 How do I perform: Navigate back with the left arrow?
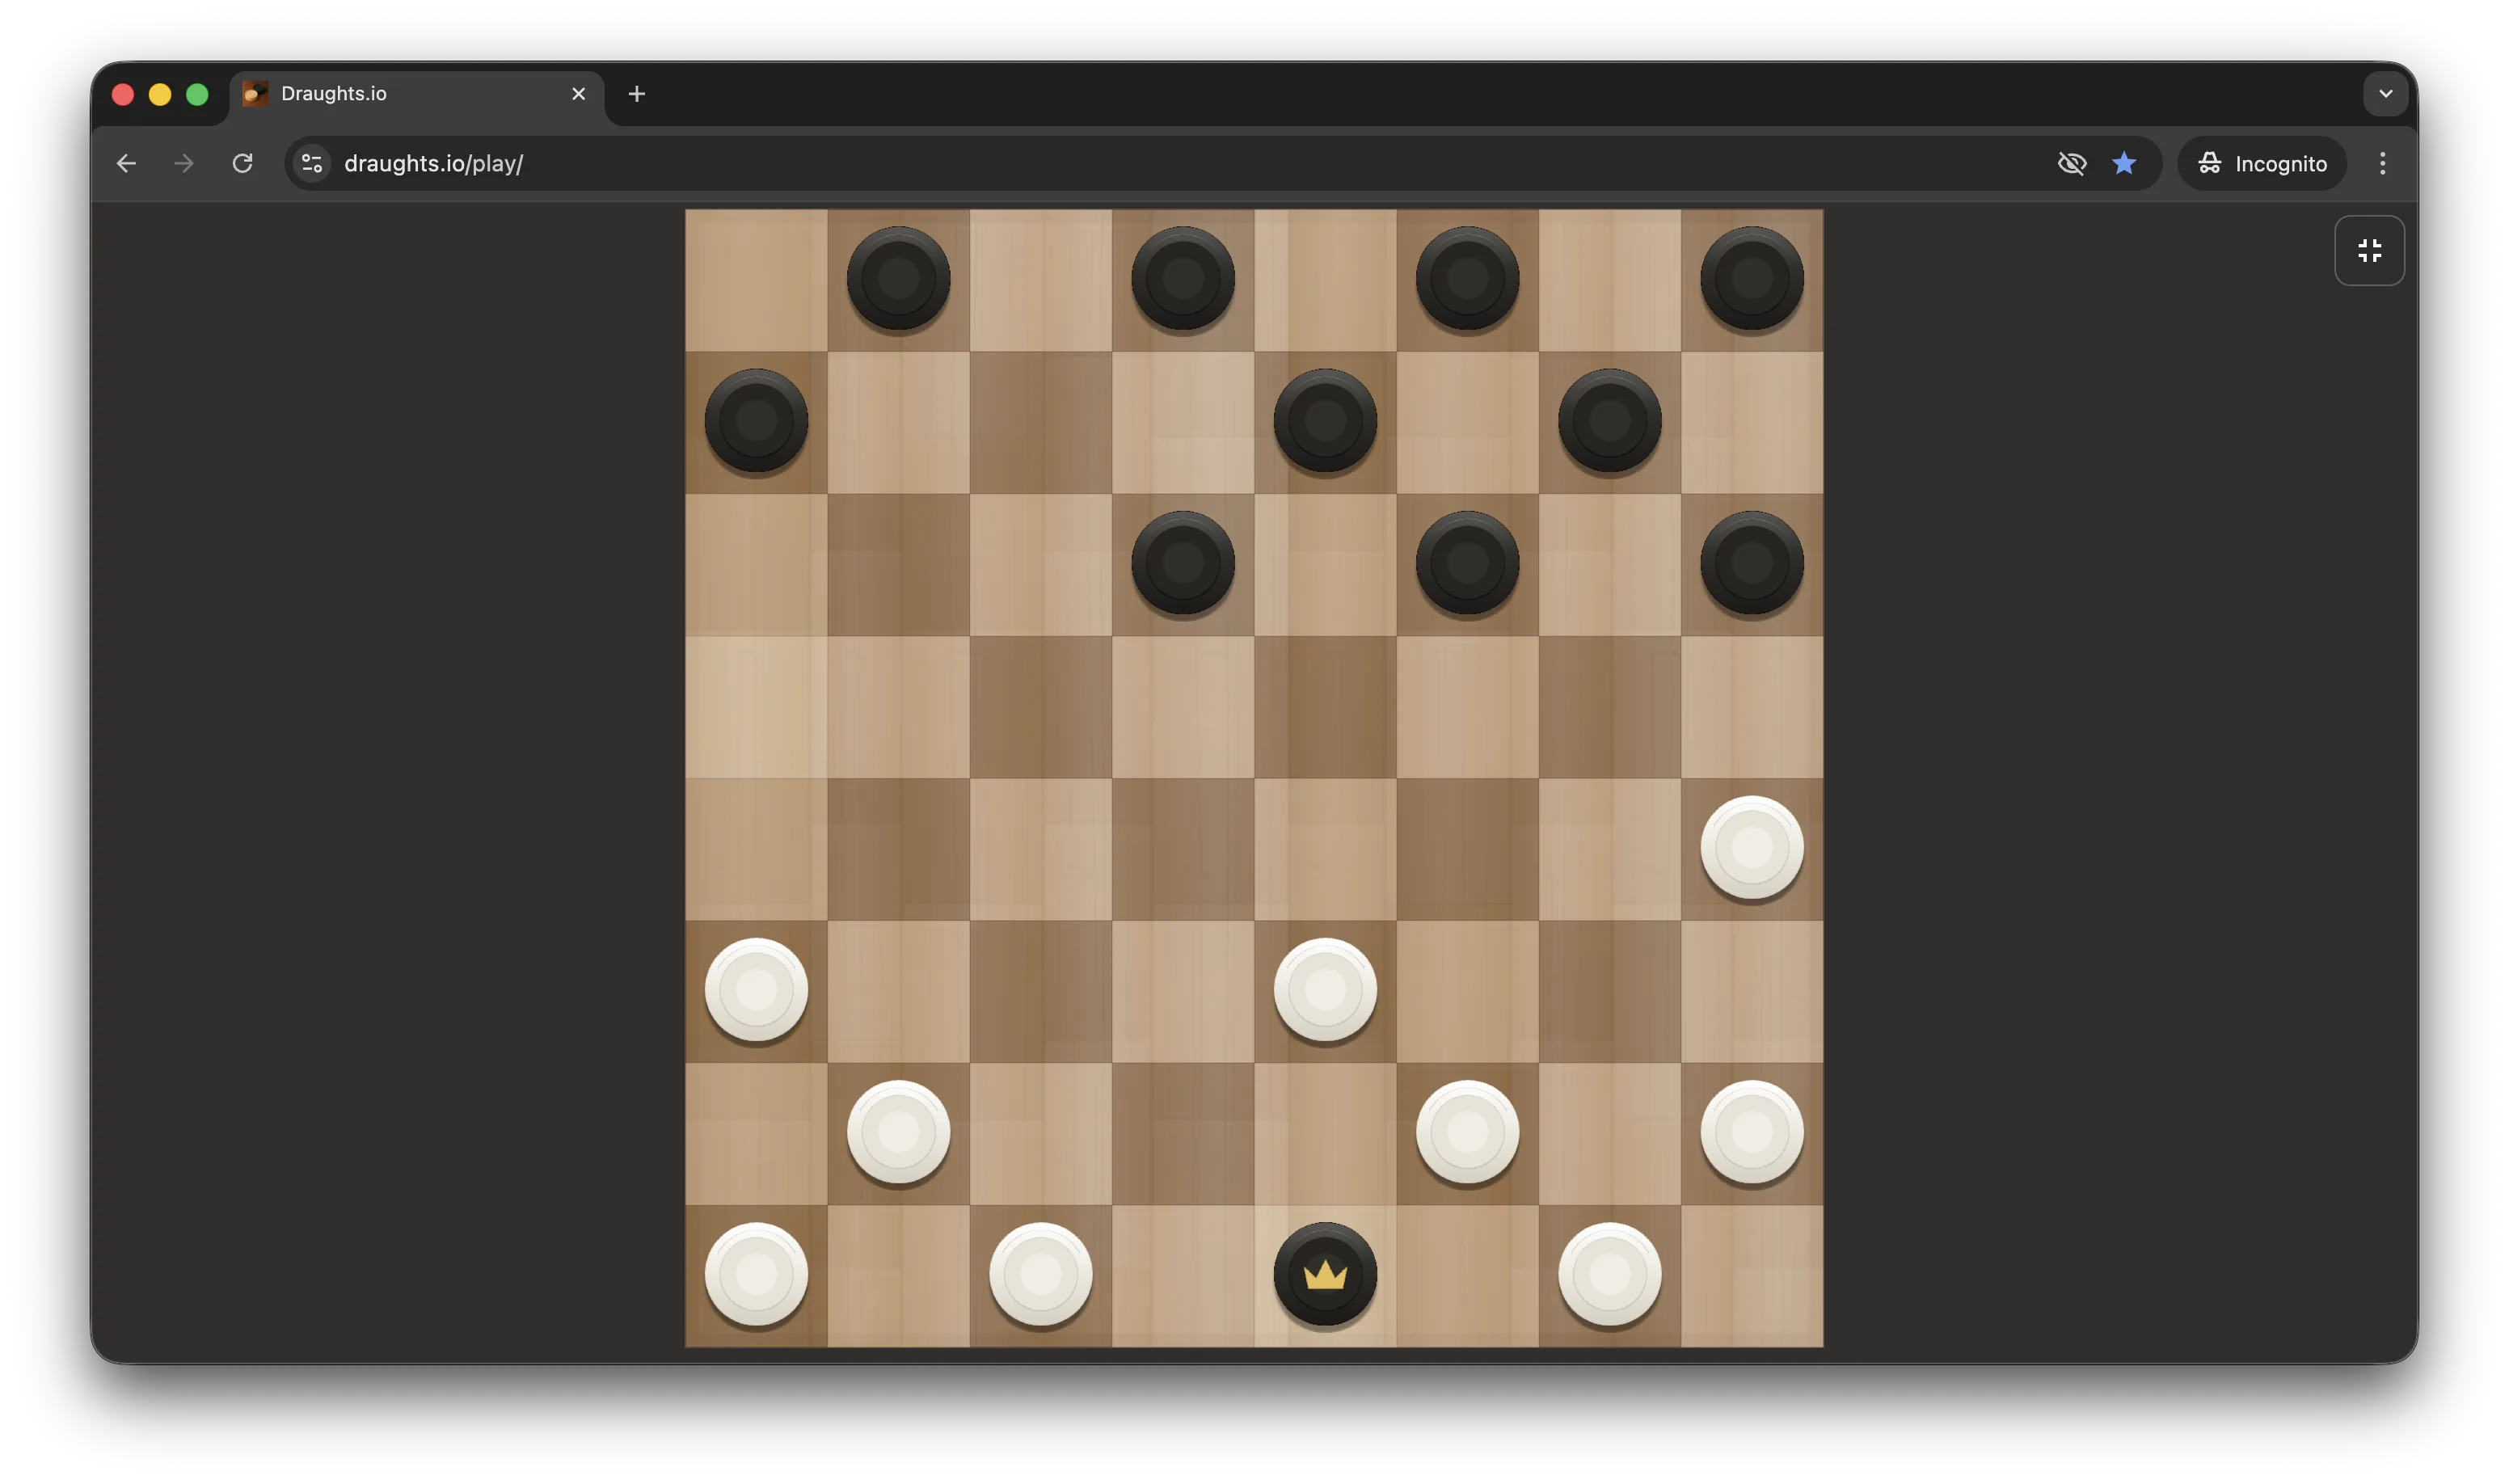click(126, 163)
